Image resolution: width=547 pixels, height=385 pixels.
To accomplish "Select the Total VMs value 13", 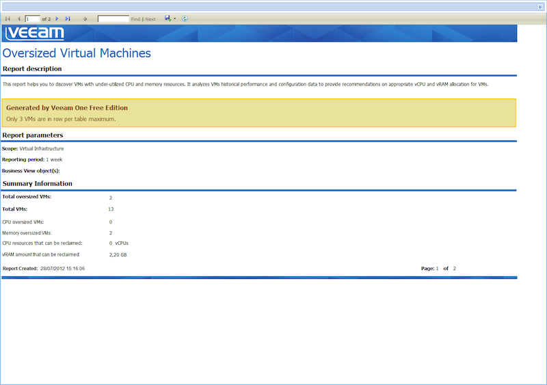I will 111,209.
